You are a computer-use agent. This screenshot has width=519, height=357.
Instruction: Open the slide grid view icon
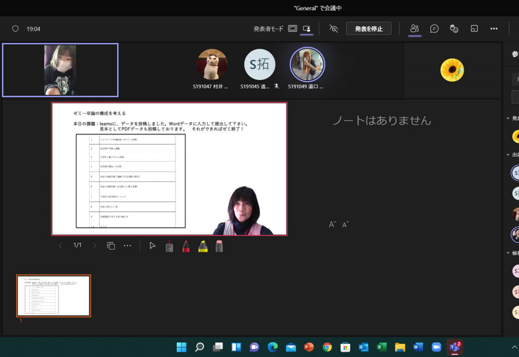click(x=111, y=246)
